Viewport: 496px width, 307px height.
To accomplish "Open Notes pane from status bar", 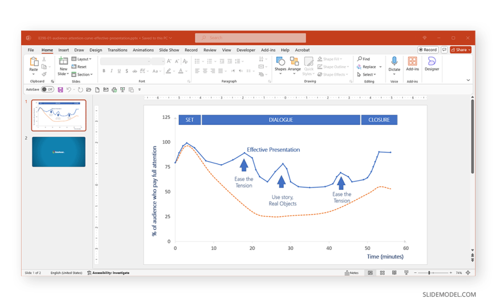I will 351,272.
